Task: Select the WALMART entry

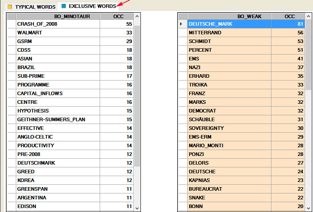Action: (70, 32)
